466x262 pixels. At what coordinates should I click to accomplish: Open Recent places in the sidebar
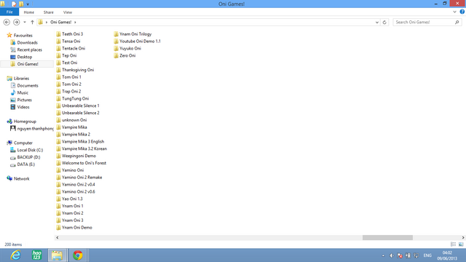pos(29,49)
